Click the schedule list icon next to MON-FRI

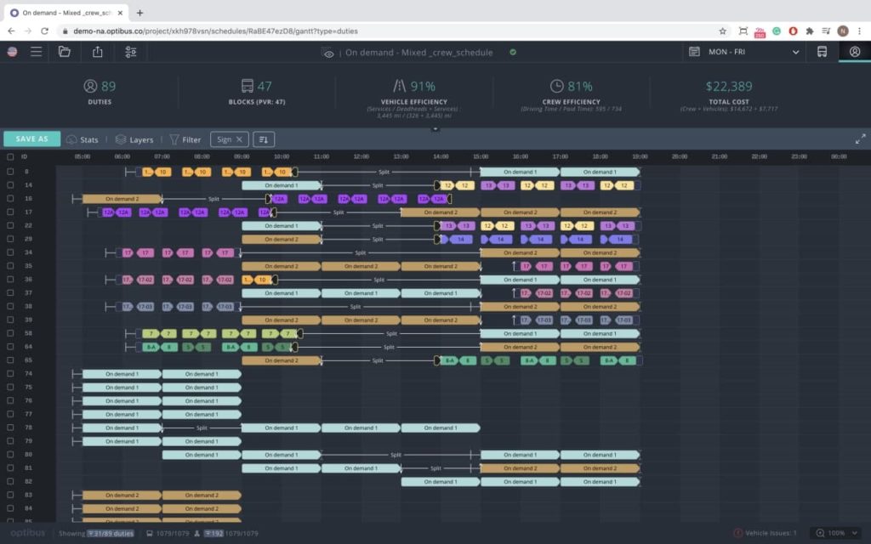(695, 51)
